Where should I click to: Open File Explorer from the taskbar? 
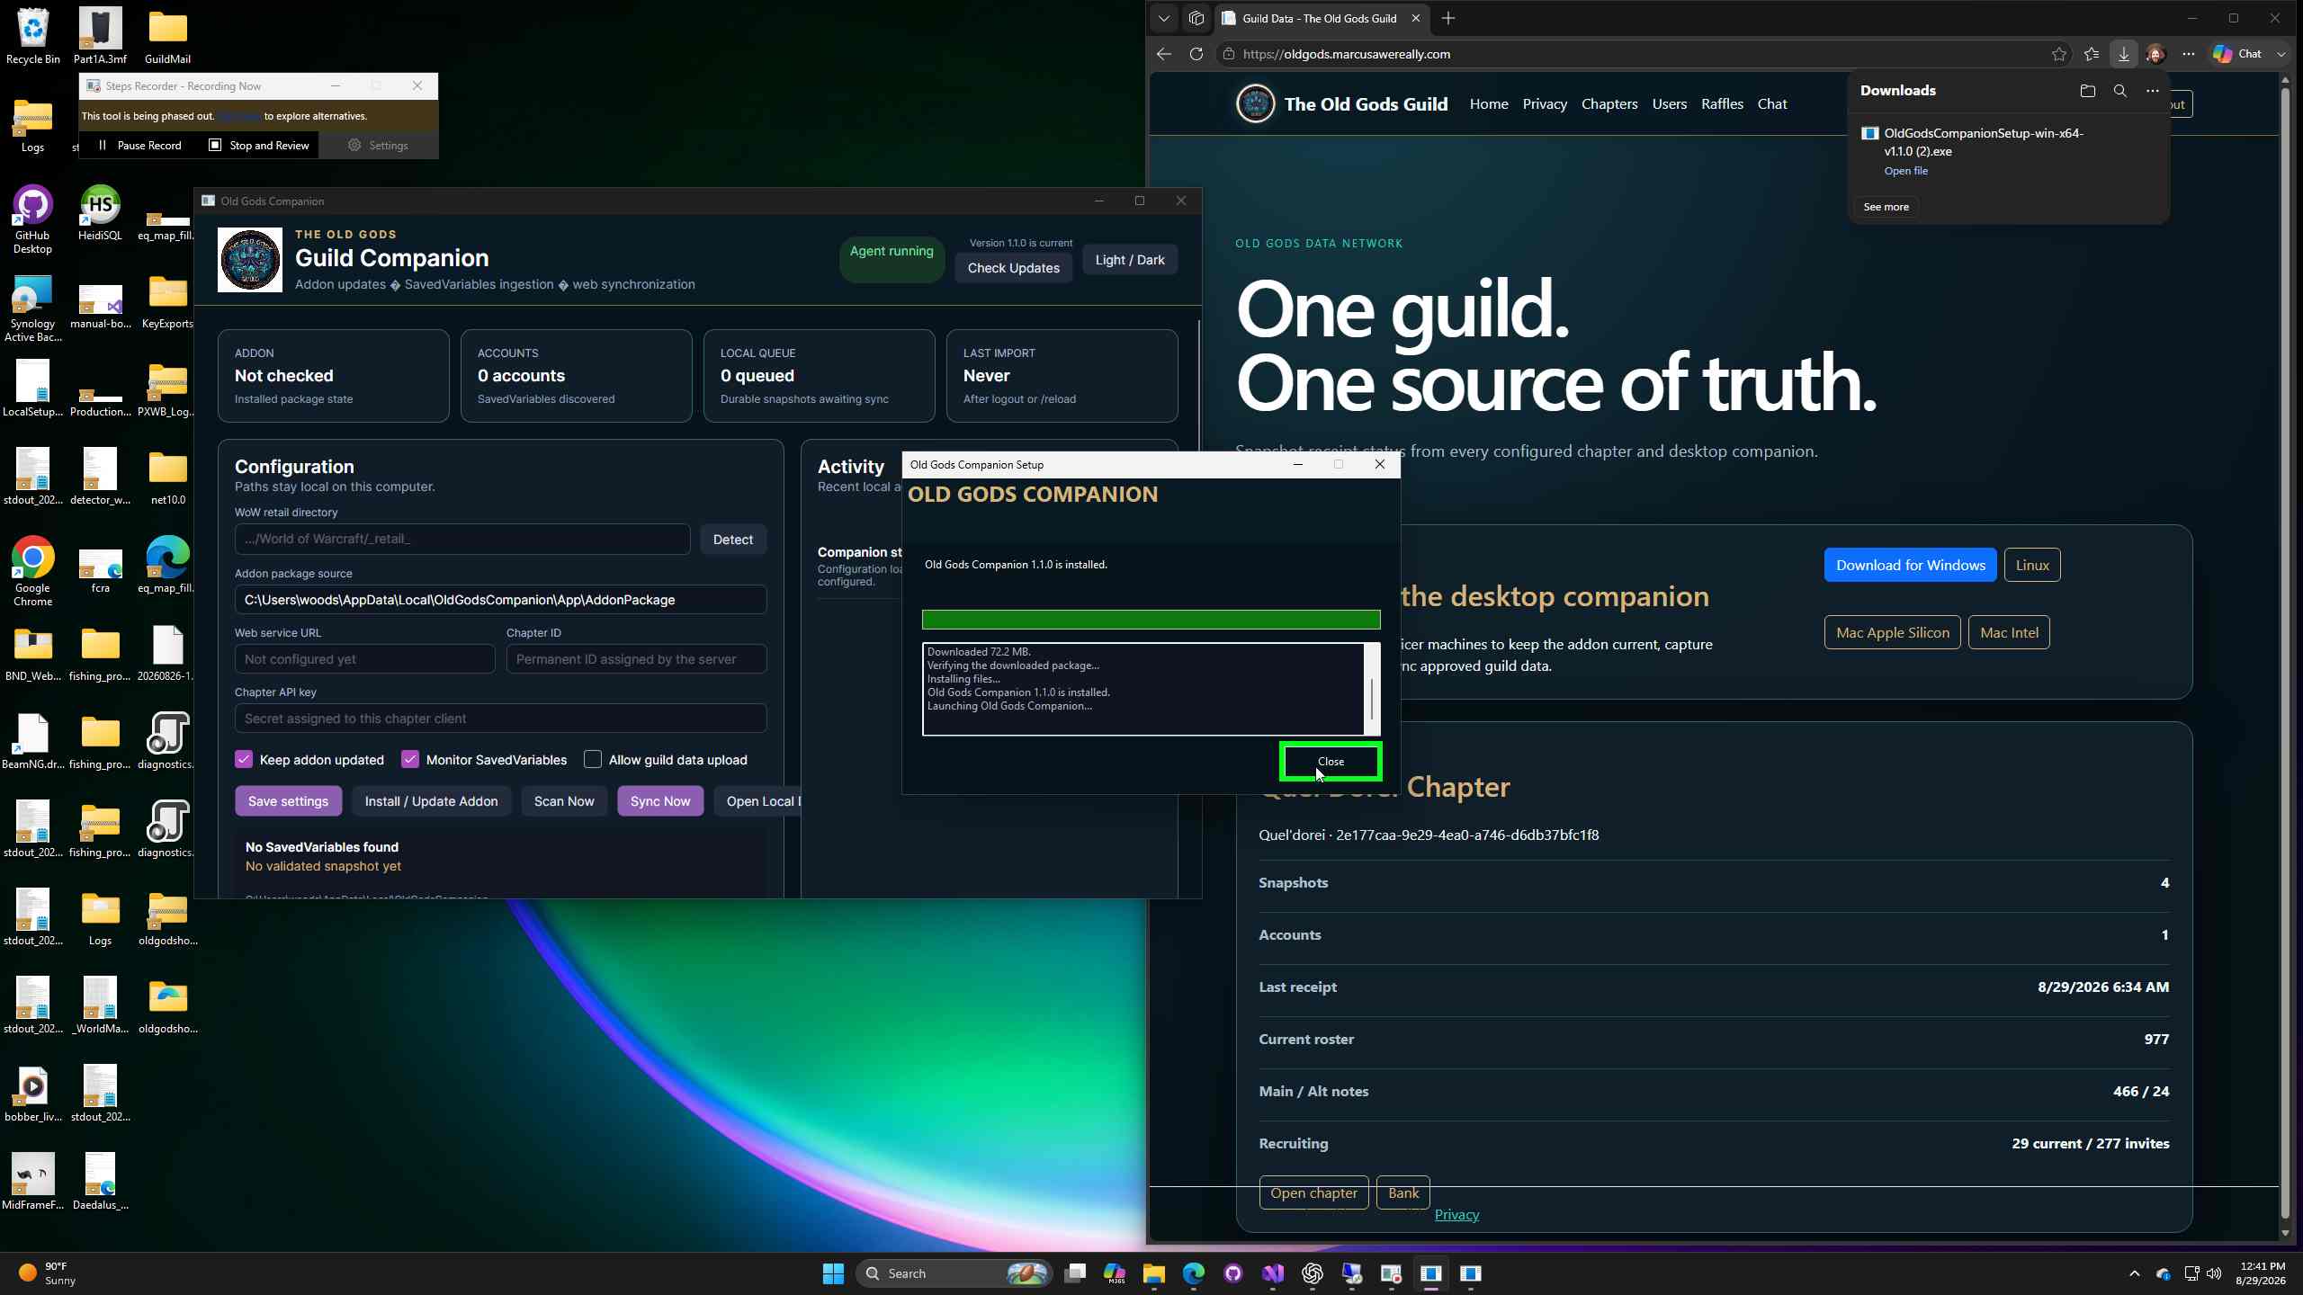click(1154, 1273)
